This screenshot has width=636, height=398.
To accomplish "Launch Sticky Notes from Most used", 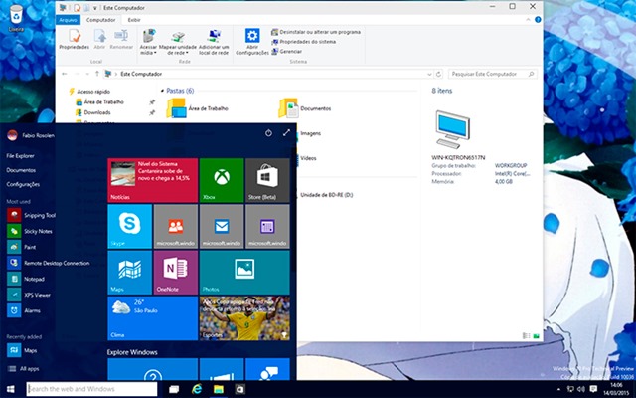I will point(30,231).
